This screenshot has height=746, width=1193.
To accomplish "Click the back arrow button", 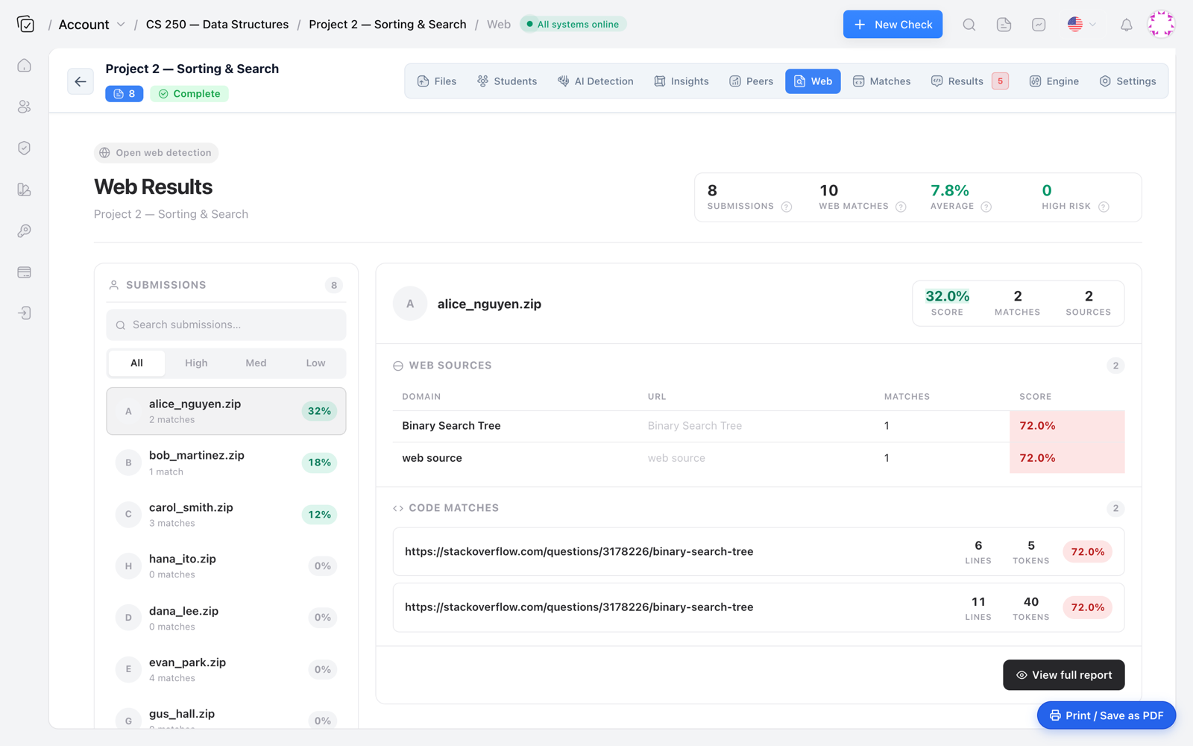I will (81, 81).
